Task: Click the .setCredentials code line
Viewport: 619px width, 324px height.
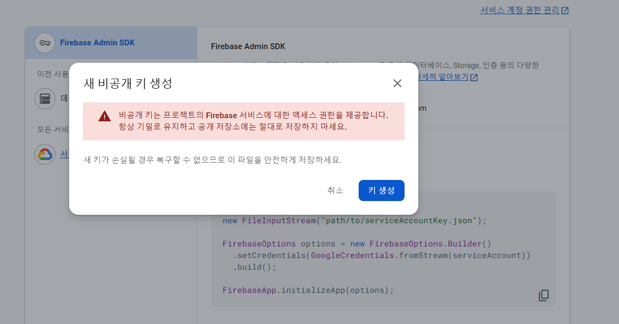Action: (x=381, y=255)
